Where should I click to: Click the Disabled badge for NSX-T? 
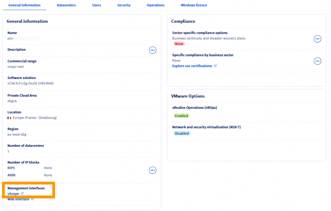click(182, 133)
